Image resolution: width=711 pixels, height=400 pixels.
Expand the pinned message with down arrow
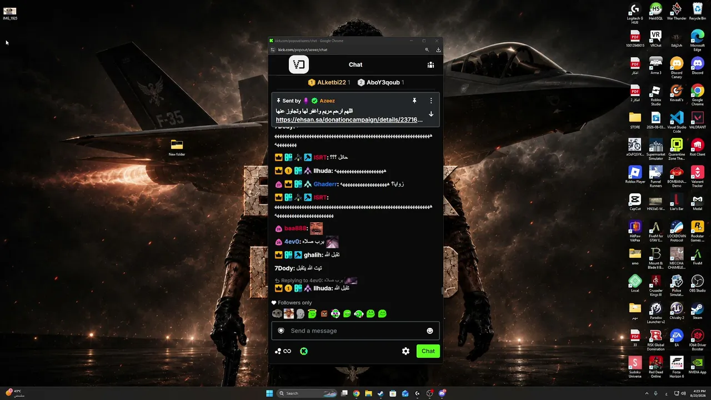click(431, 114)
